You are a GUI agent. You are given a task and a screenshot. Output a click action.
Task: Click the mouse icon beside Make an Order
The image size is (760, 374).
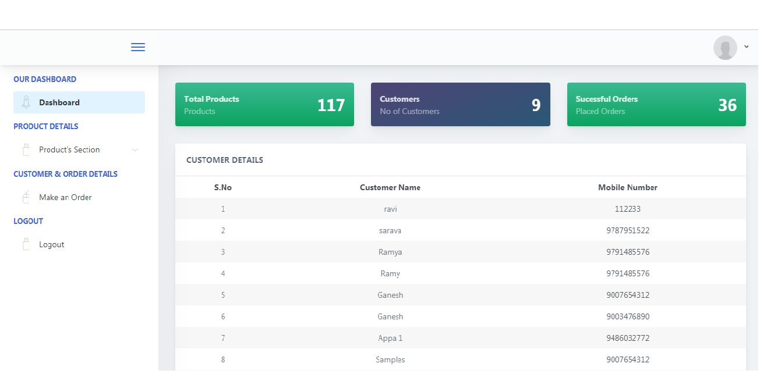coord(26,198)
